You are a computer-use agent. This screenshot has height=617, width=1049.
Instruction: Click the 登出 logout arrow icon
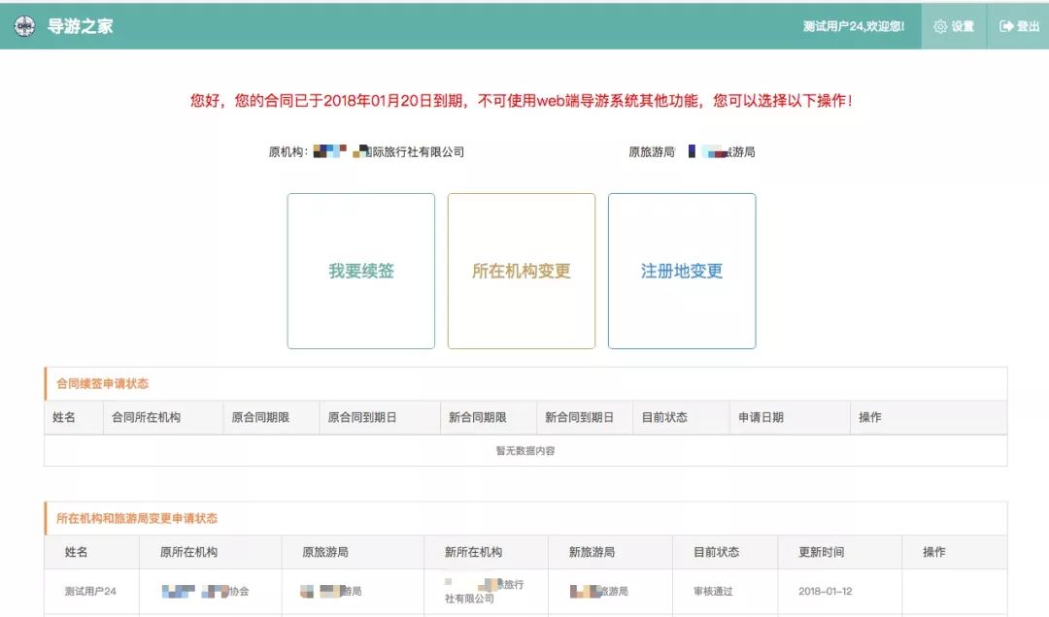[1005, 26]
